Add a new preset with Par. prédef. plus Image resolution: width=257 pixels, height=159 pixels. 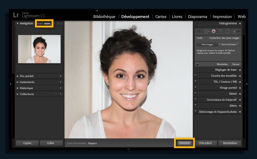click(61, 76)
